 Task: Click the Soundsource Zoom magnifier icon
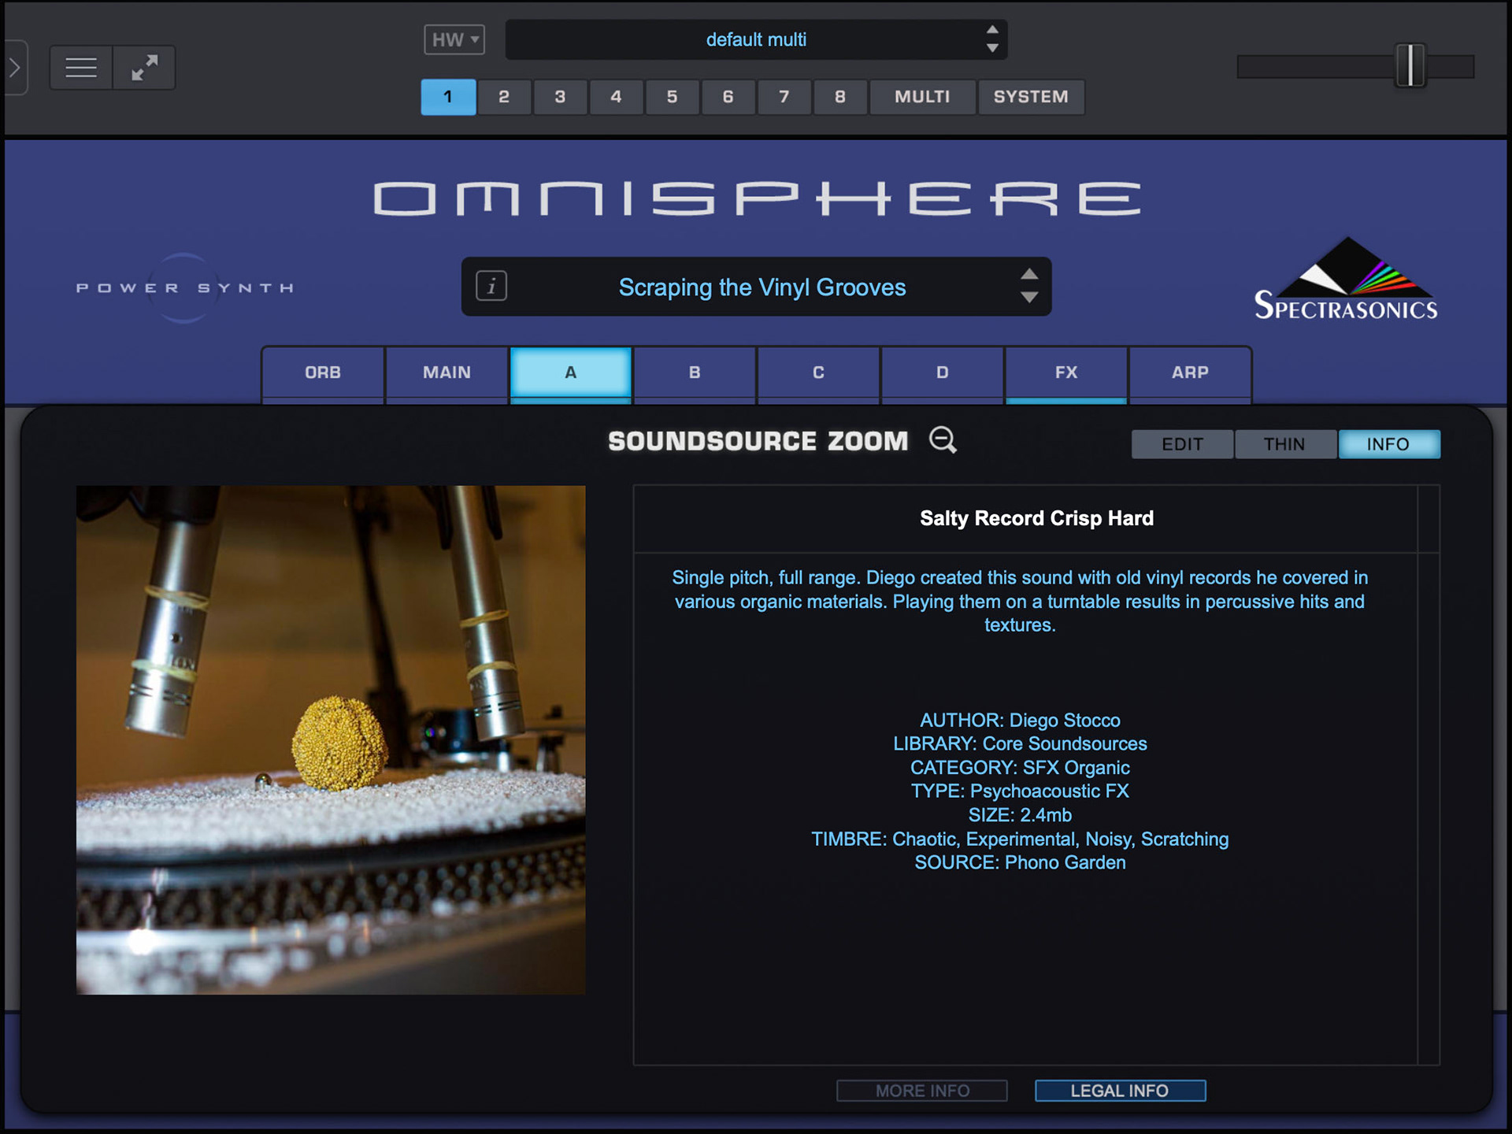pos(943,440)
